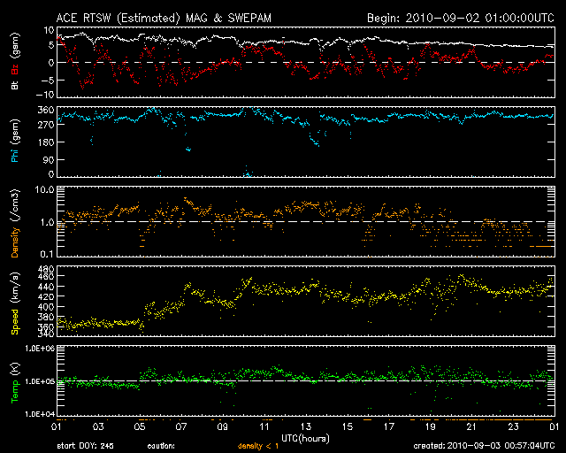Click the 'Begin: 2010-09-02 01:00:00UTC' text
566x453 pixels.
pyautogui.click(x=461, y=18)
